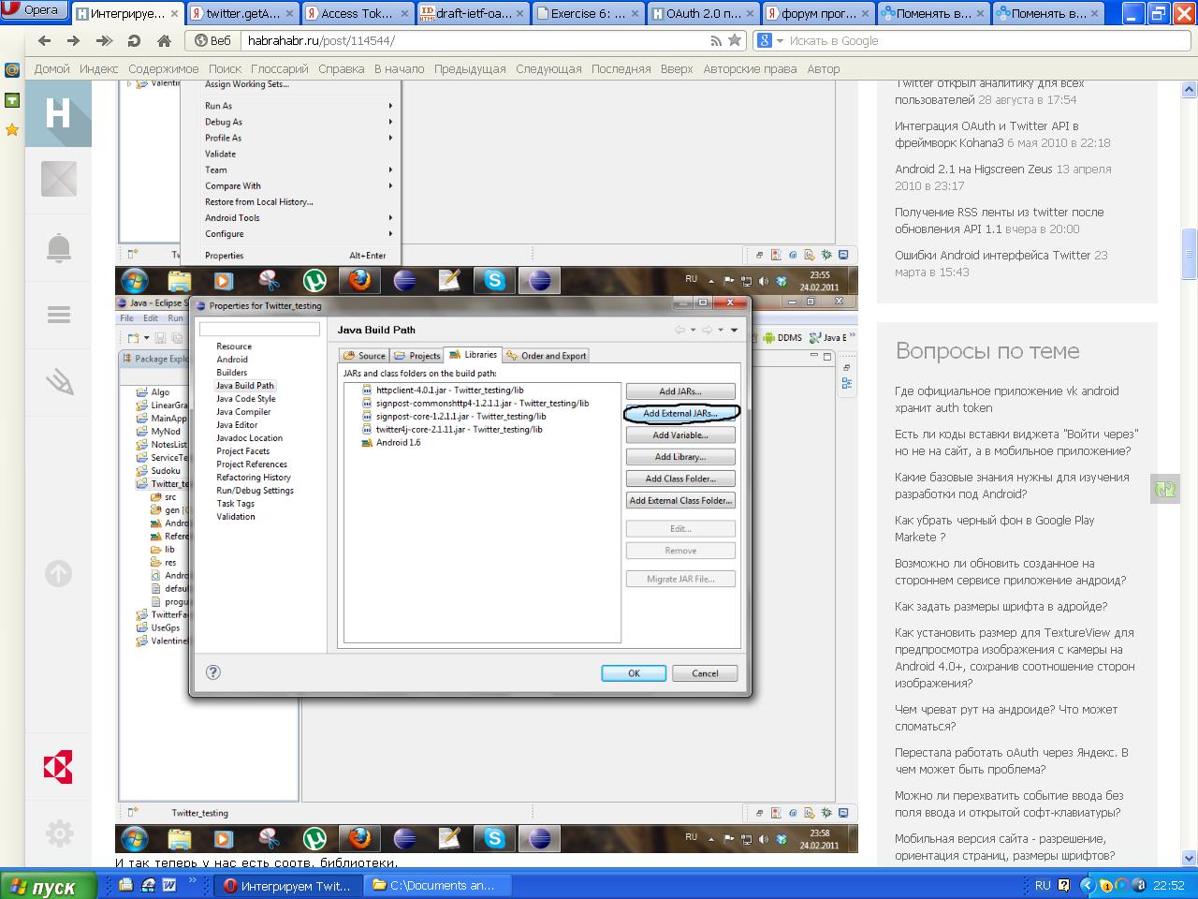Click the Веб security badge in address bar

point(212,41)
